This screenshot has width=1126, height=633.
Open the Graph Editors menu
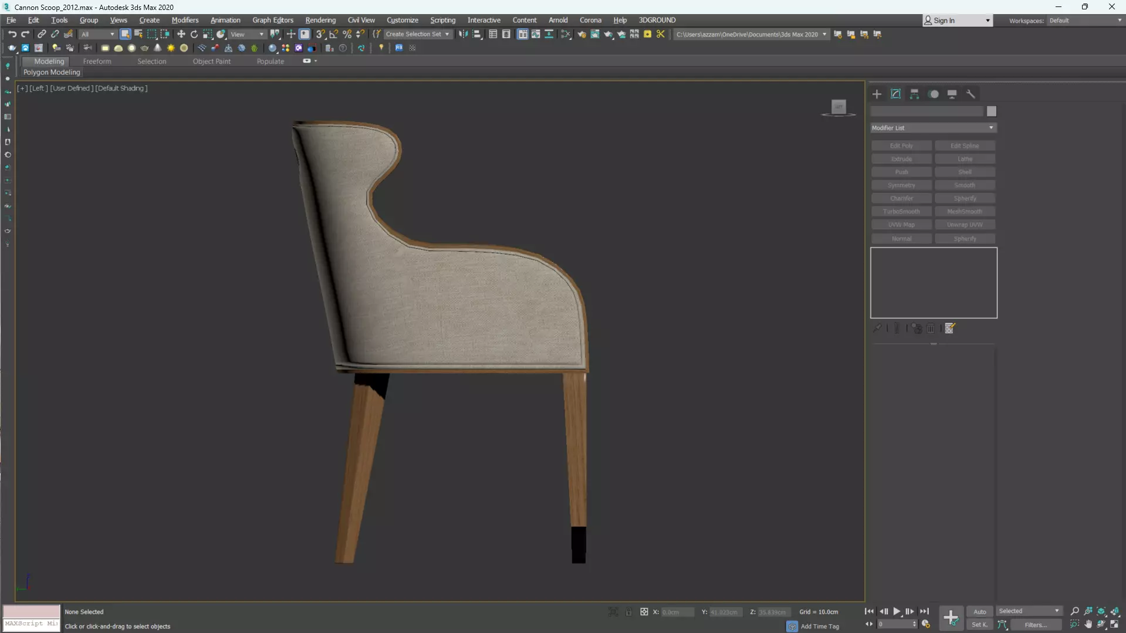point(272,20)
